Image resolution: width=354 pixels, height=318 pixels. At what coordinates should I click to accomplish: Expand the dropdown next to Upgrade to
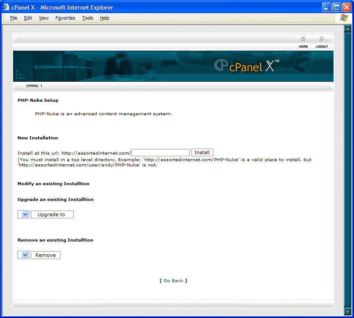tap(23, 214)
